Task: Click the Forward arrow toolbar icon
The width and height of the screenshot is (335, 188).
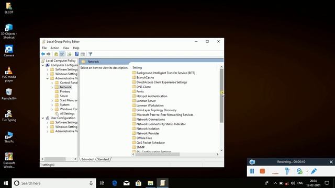Action: [49, 54]
